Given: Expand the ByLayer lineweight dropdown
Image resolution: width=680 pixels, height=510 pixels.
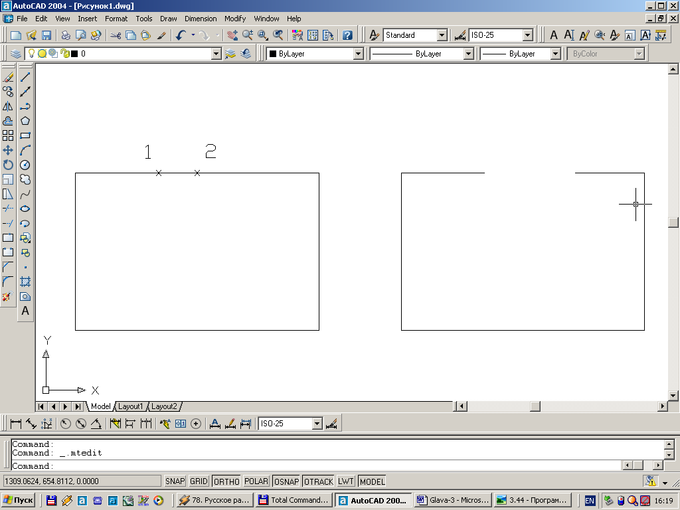Looking at the screenshot, I should coord(556,54).
